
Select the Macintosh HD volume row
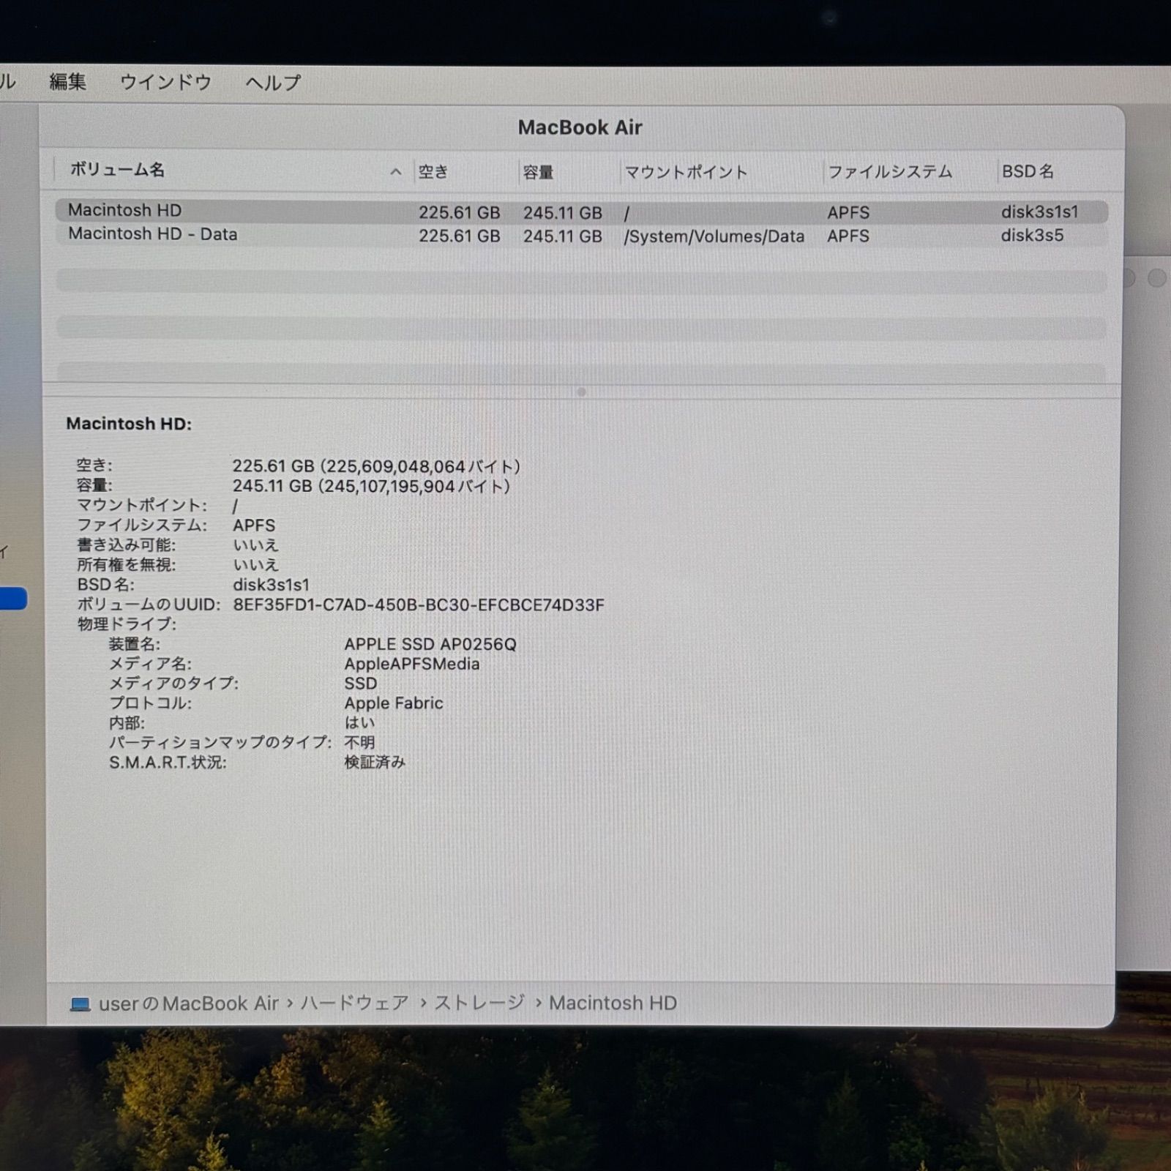(x=581, y=212)
